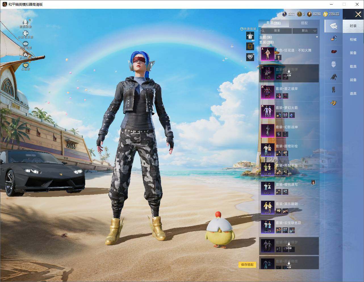
Task: Select outfit 套装-梦幻火箭
Action: pos(289,111)
